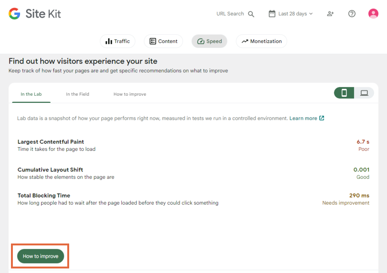
Task: Click the external link icon after Learn more
Action: pos(322,118)
